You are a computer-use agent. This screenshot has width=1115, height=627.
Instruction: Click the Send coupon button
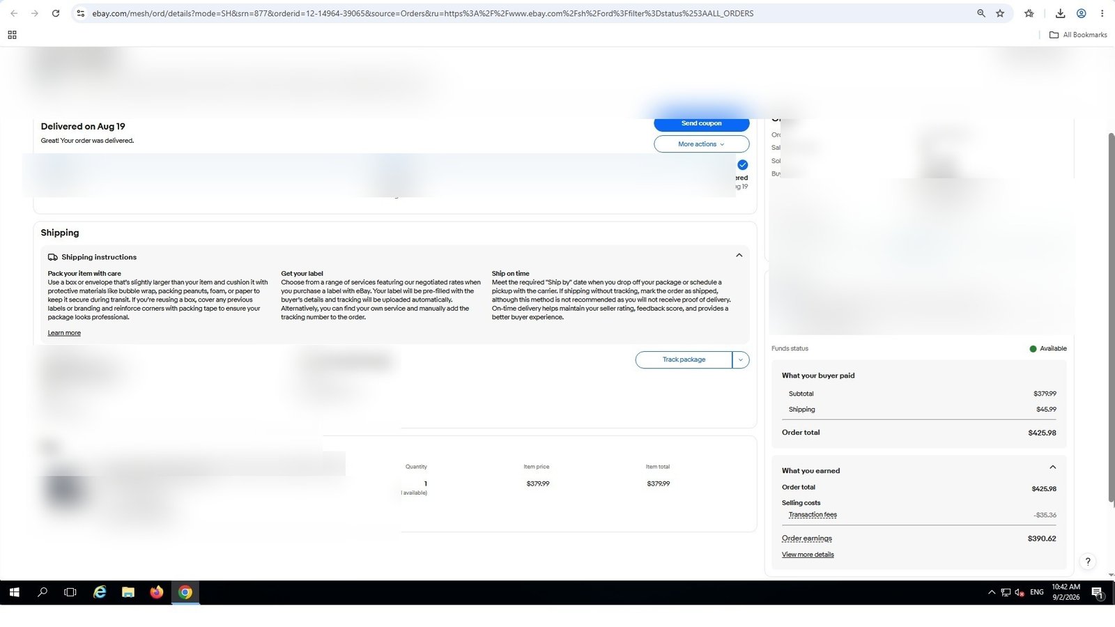[701, 123]
